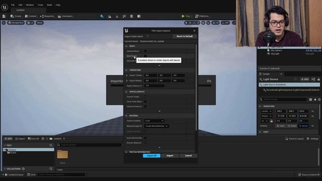The image size is (322, 181).
Task: Select Sky Sphere in the Outliner
Action: [x=276, y=50]
